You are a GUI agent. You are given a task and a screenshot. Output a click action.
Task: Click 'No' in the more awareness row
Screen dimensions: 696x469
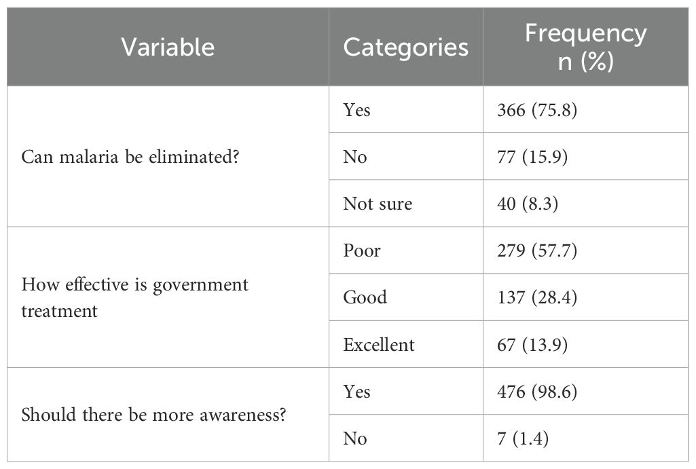[x=355, y=438]
